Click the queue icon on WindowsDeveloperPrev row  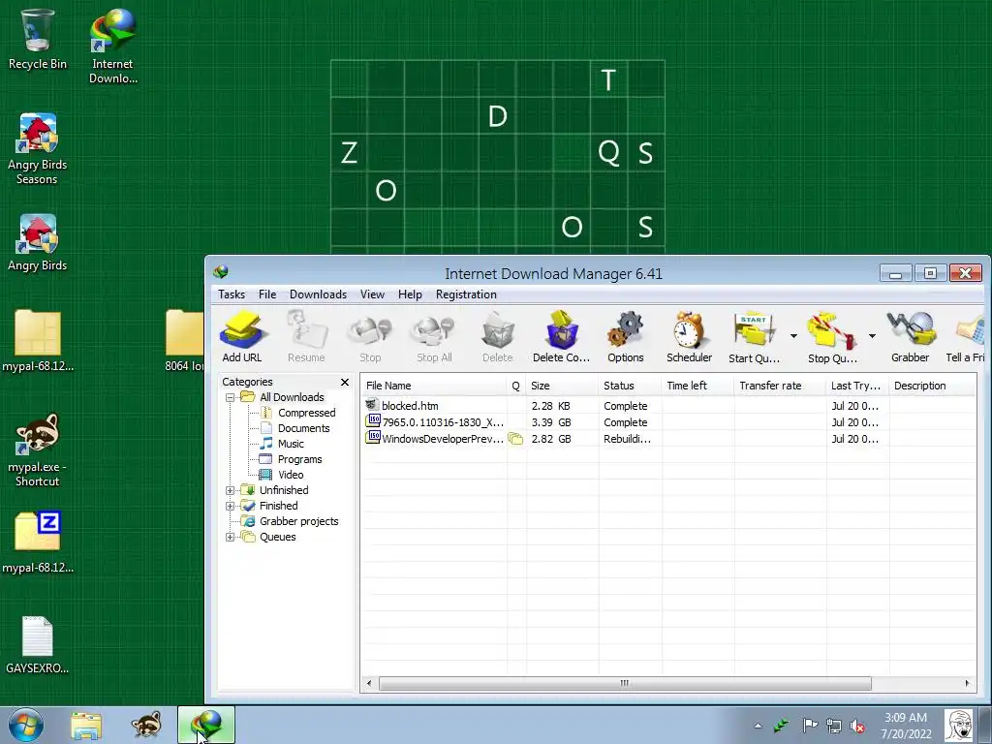(515, 439)
